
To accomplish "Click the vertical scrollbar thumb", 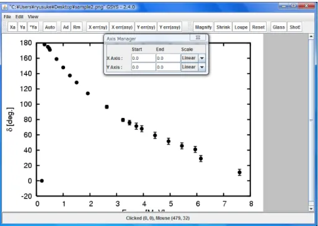I will (311, 120).
